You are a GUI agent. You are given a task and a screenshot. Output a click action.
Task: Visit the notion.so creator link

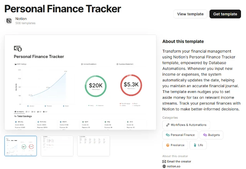click(173, 166)
